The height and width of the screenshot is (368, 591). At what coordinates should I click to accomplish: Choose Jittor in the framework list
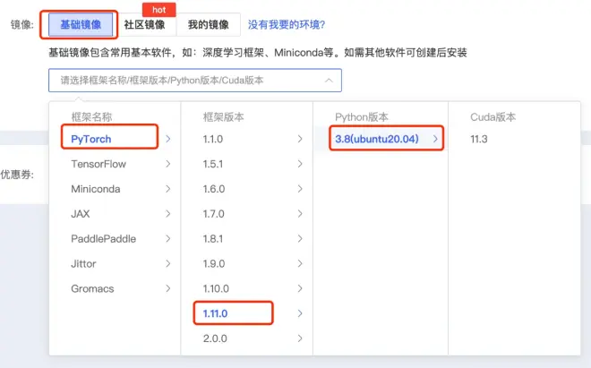click(x=83, y=263)
